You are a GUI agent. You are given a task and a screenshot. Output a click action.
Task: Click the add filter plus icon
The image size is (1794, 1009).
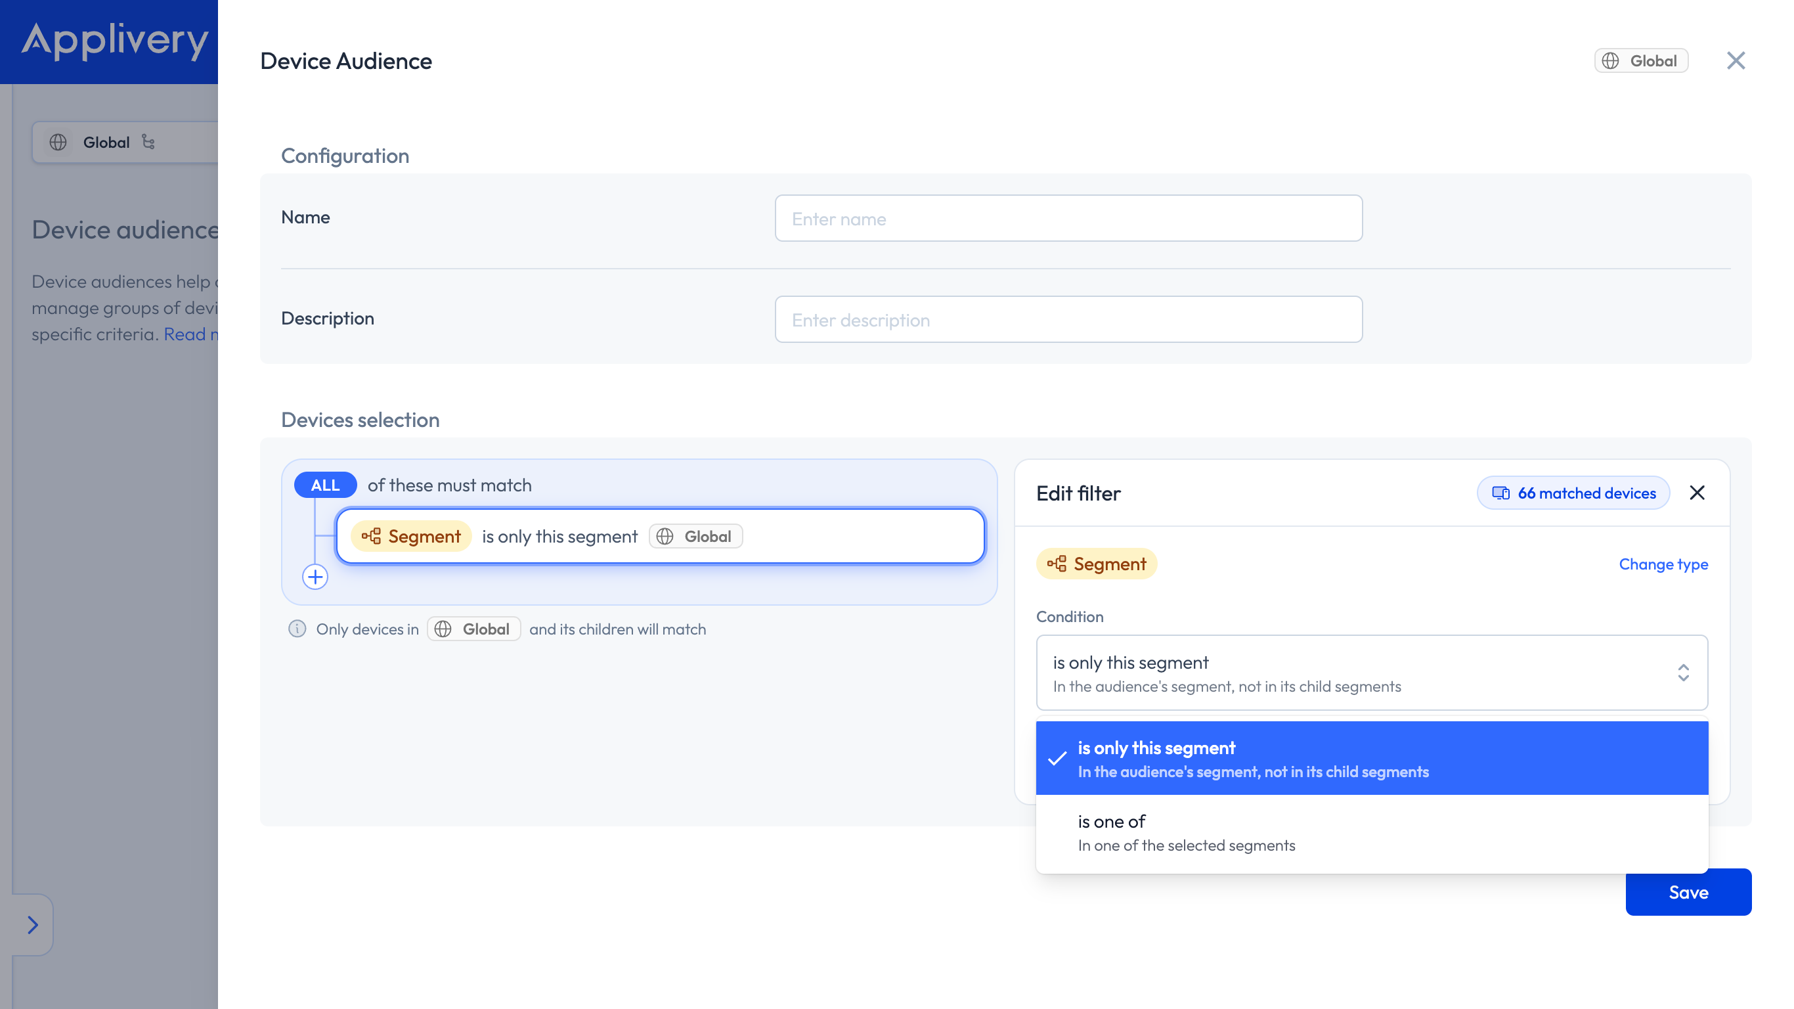[x=315, y=577]
